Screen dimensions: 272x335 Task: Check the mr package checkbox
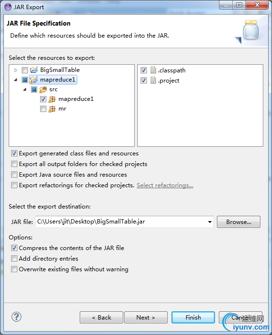point(43,109)
